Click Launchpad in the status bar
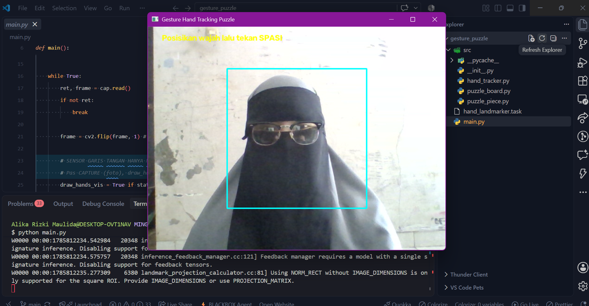Viewport: 589px width, 306px height. 80,304
